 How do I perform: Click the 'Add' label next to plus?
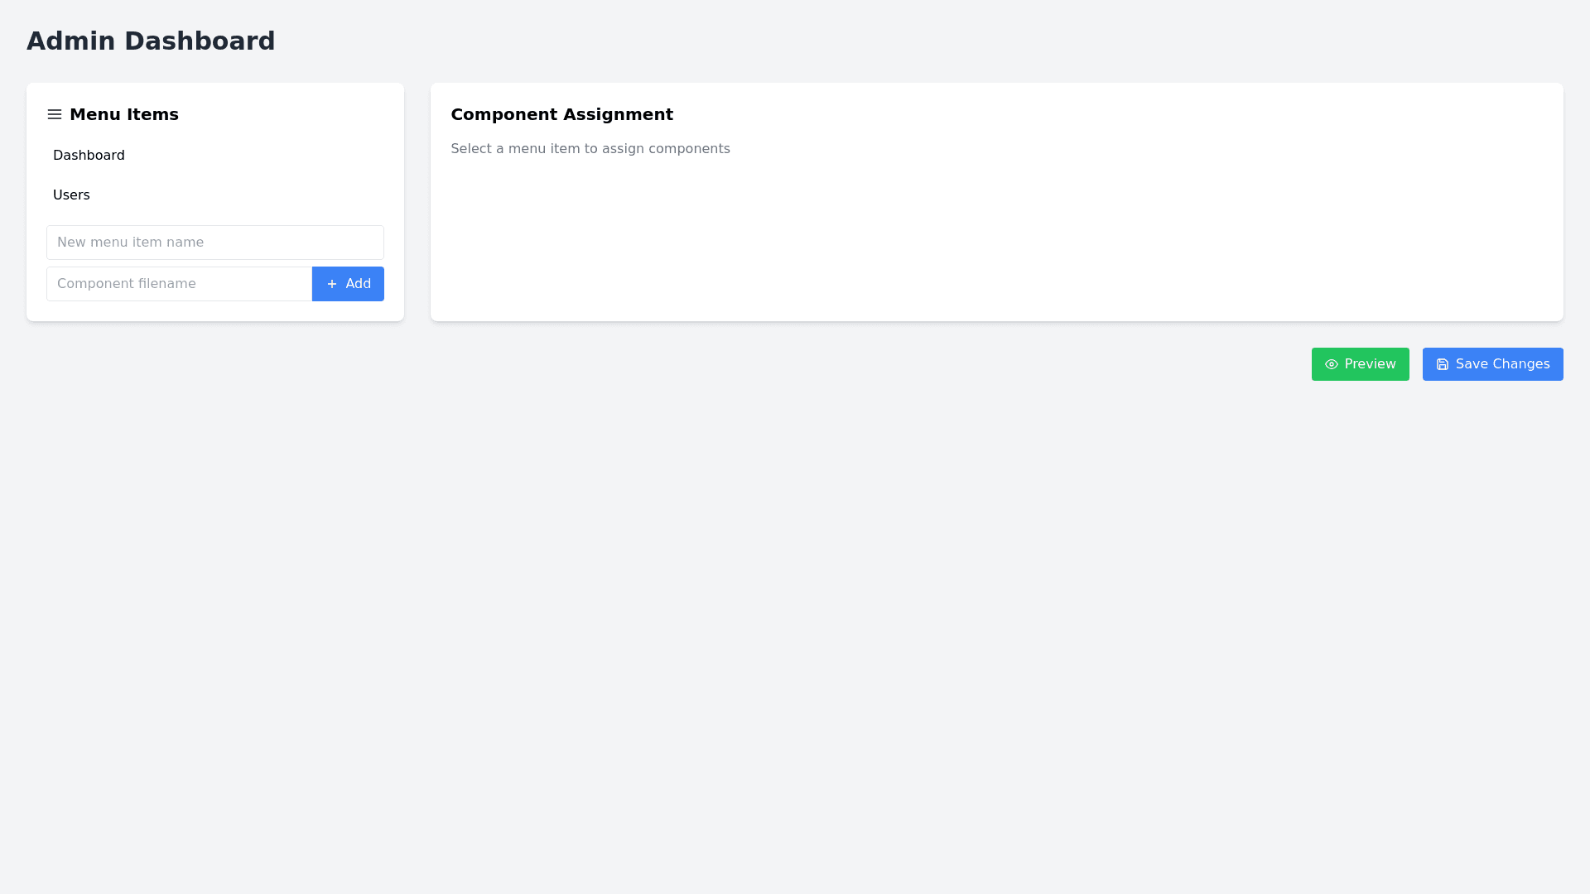click(358, 284)
